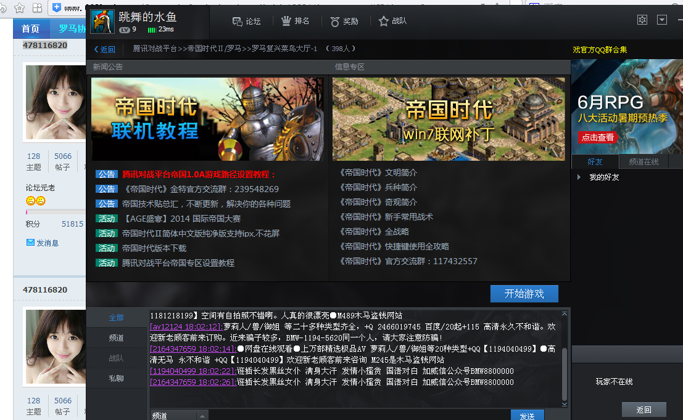Click the browser bookmark star icon

pos(20,8)
